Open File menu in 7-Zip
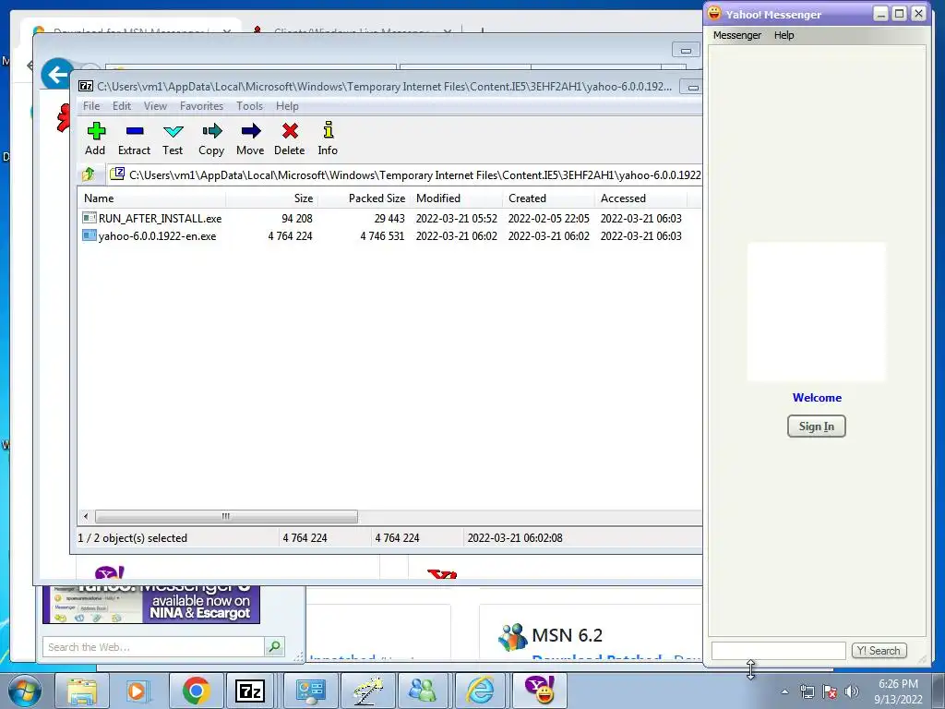This screenshot has width=945, height=709. coord(91,106)
